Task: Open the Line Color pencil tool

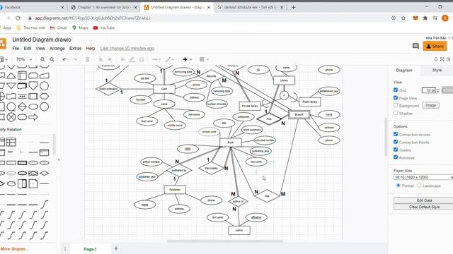Action: point(132,59)
